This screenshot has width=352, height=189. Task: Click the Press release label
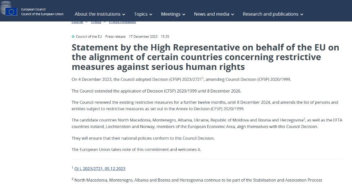(115, 37)
